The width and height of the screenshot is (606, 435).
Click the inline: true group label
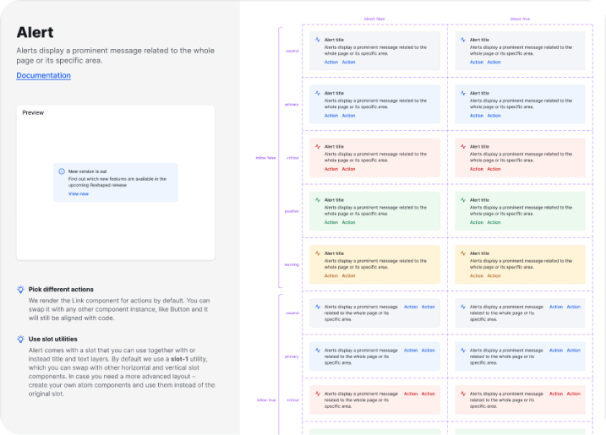[x=267, y=400]
